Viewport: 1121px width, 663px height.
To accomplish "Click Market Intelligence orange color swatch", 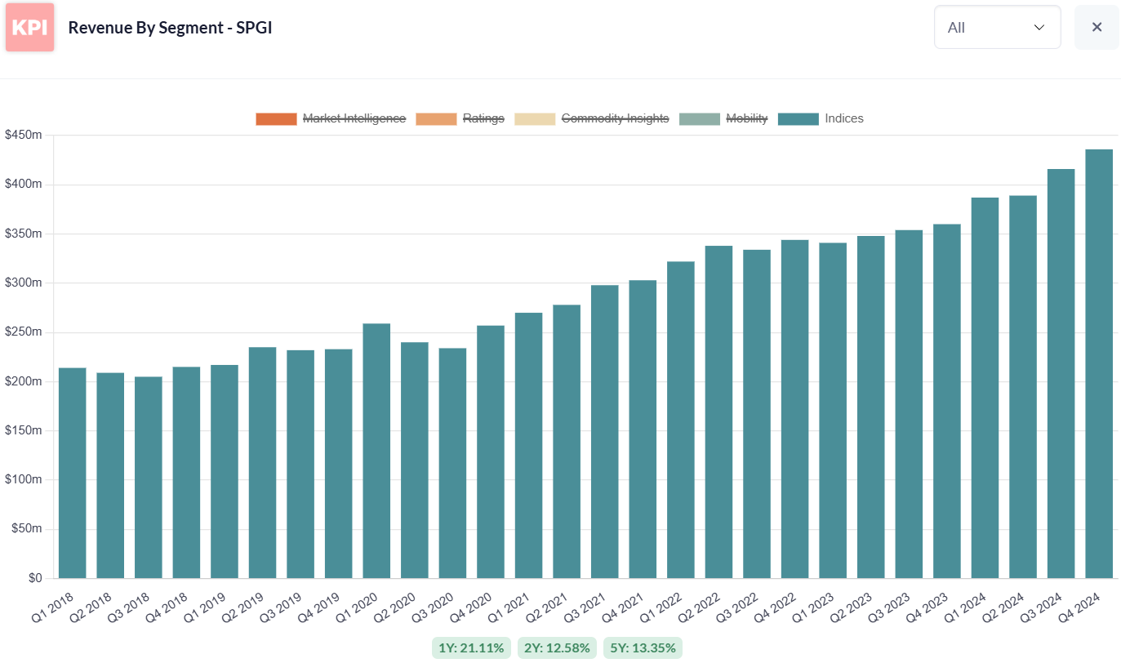I will [276, 118].
